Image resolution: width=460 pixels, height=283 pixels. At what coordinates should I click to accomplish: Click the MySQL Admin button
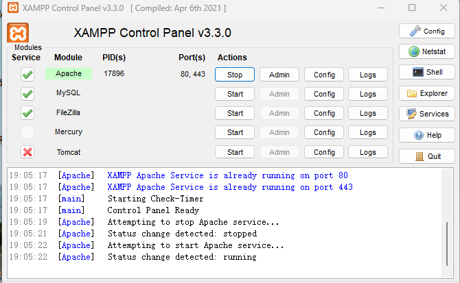(279, 94)
